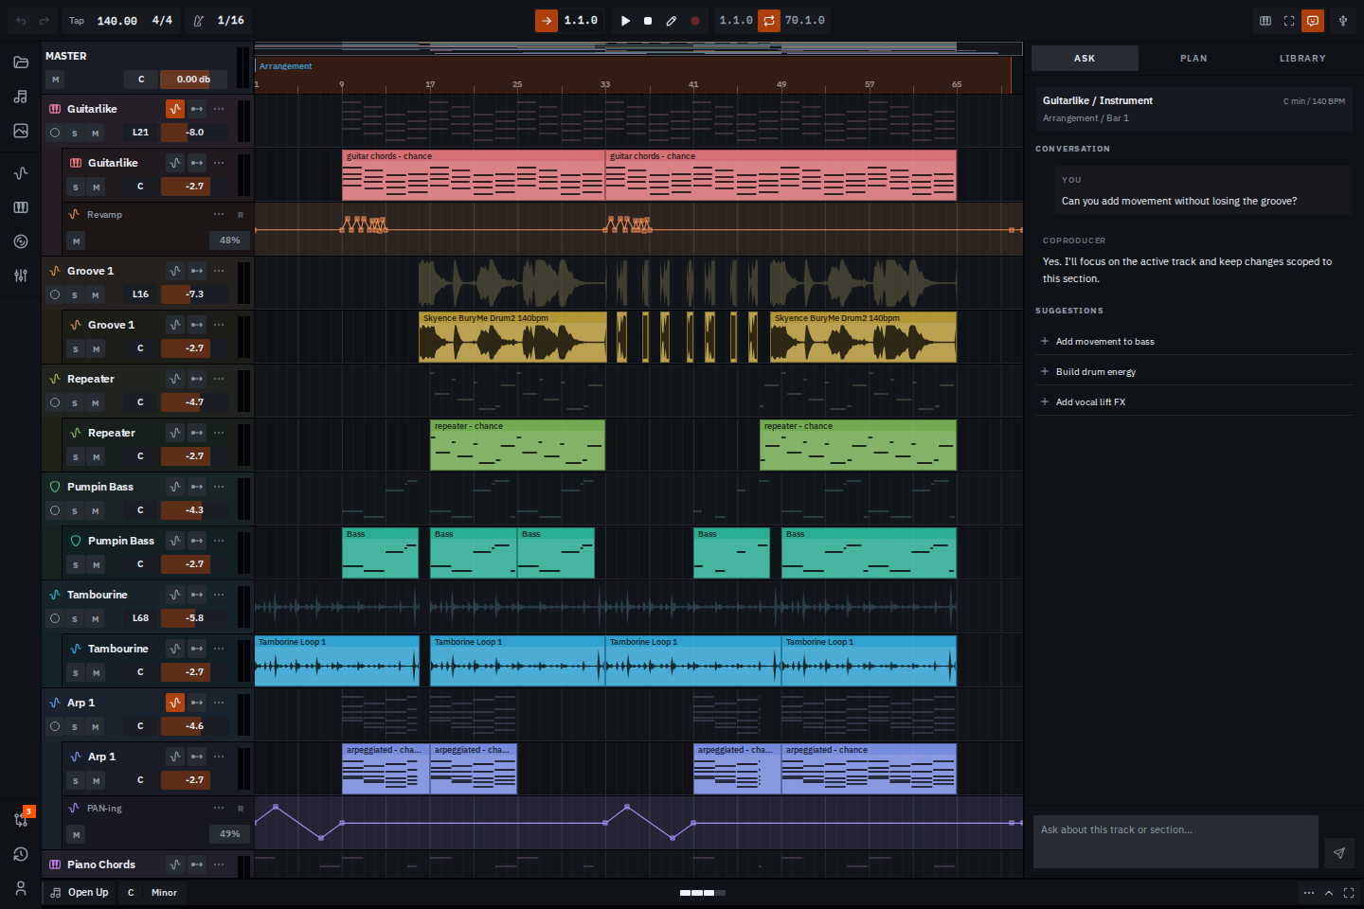Click the tuning fork icon top right
The height and width of the screenshot is (909, 1364).
point(1343,21)
